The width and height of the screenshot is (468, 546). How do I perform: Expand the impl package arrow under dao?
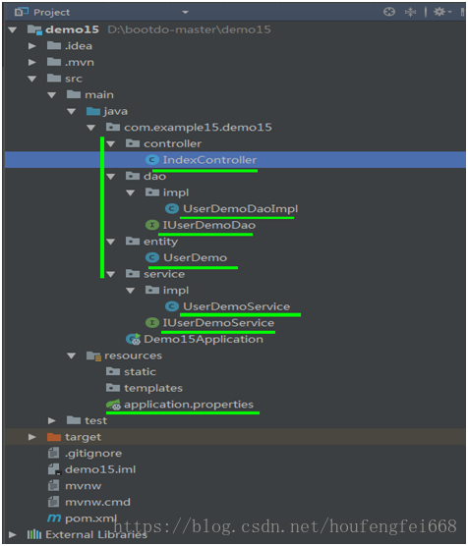click(131, 192)
